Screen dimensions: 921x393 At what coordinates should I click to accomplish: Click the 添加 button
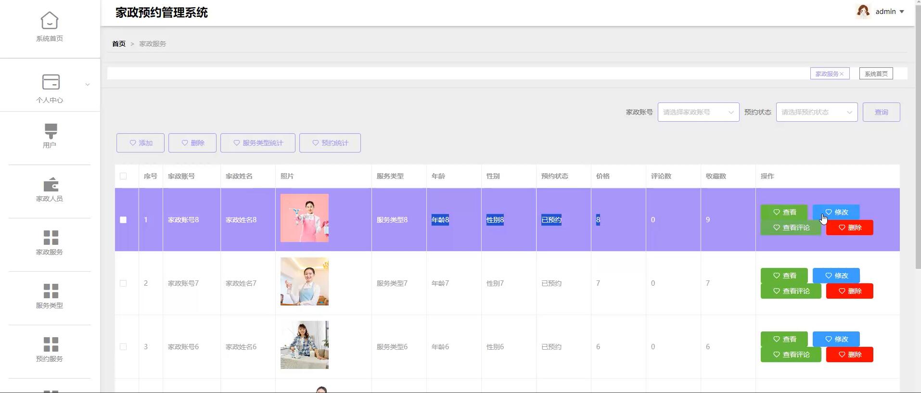[x=141, y=143]
